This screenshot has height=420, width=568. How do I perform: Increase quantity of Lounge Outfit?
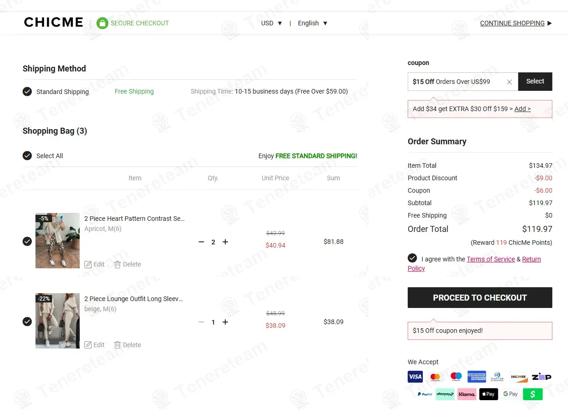[225, 322]
